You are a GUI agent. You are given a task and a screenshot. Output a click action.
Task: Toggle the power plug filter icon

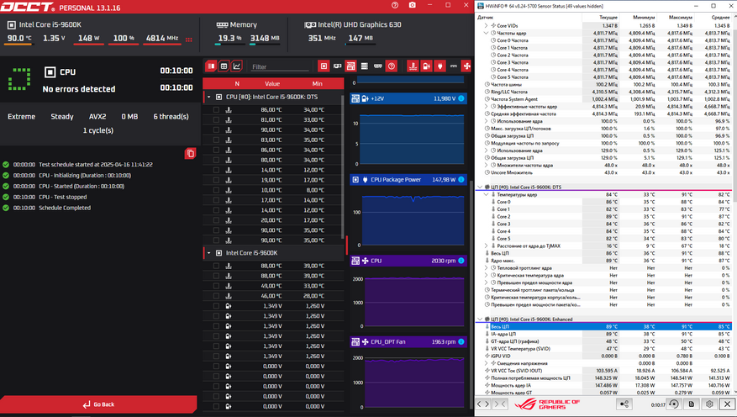440,66
